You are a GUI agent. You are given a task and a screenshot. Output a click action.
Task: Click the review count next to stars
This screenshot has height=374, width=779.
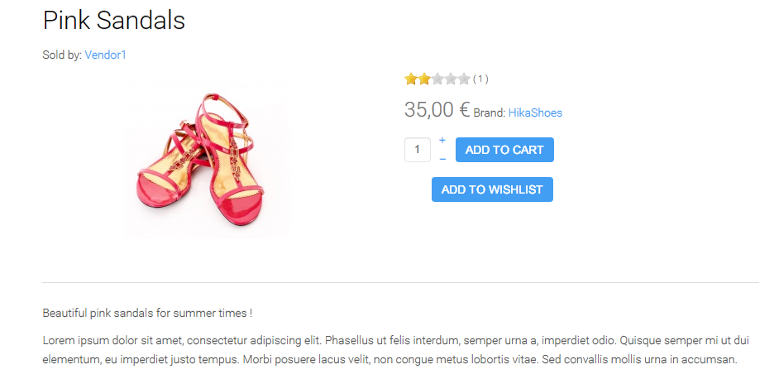tap(480, 79)
